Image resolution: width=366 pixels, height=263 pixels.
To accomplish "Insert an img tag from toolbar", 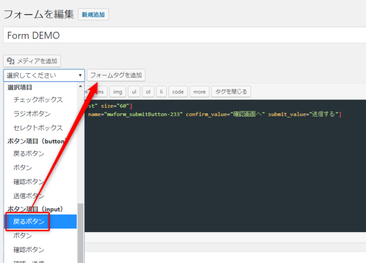I will [118, 92].
